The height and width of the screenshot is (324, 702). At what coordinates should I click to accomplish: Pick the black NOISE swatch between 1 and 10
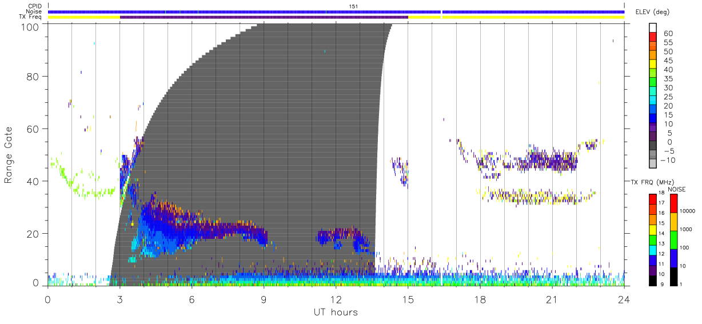[x=674, y=276]
